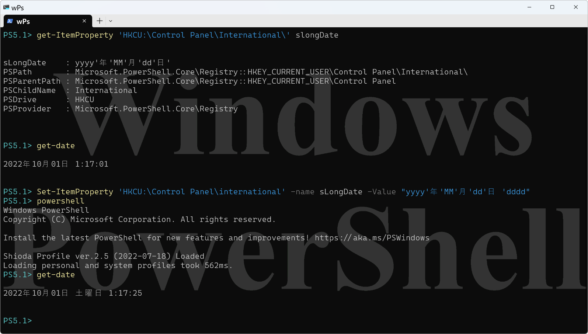Image resolution: width=588 pixels, height=334 pixels.
Task: Click the get-ItemProperty command text
Action: 75,35
